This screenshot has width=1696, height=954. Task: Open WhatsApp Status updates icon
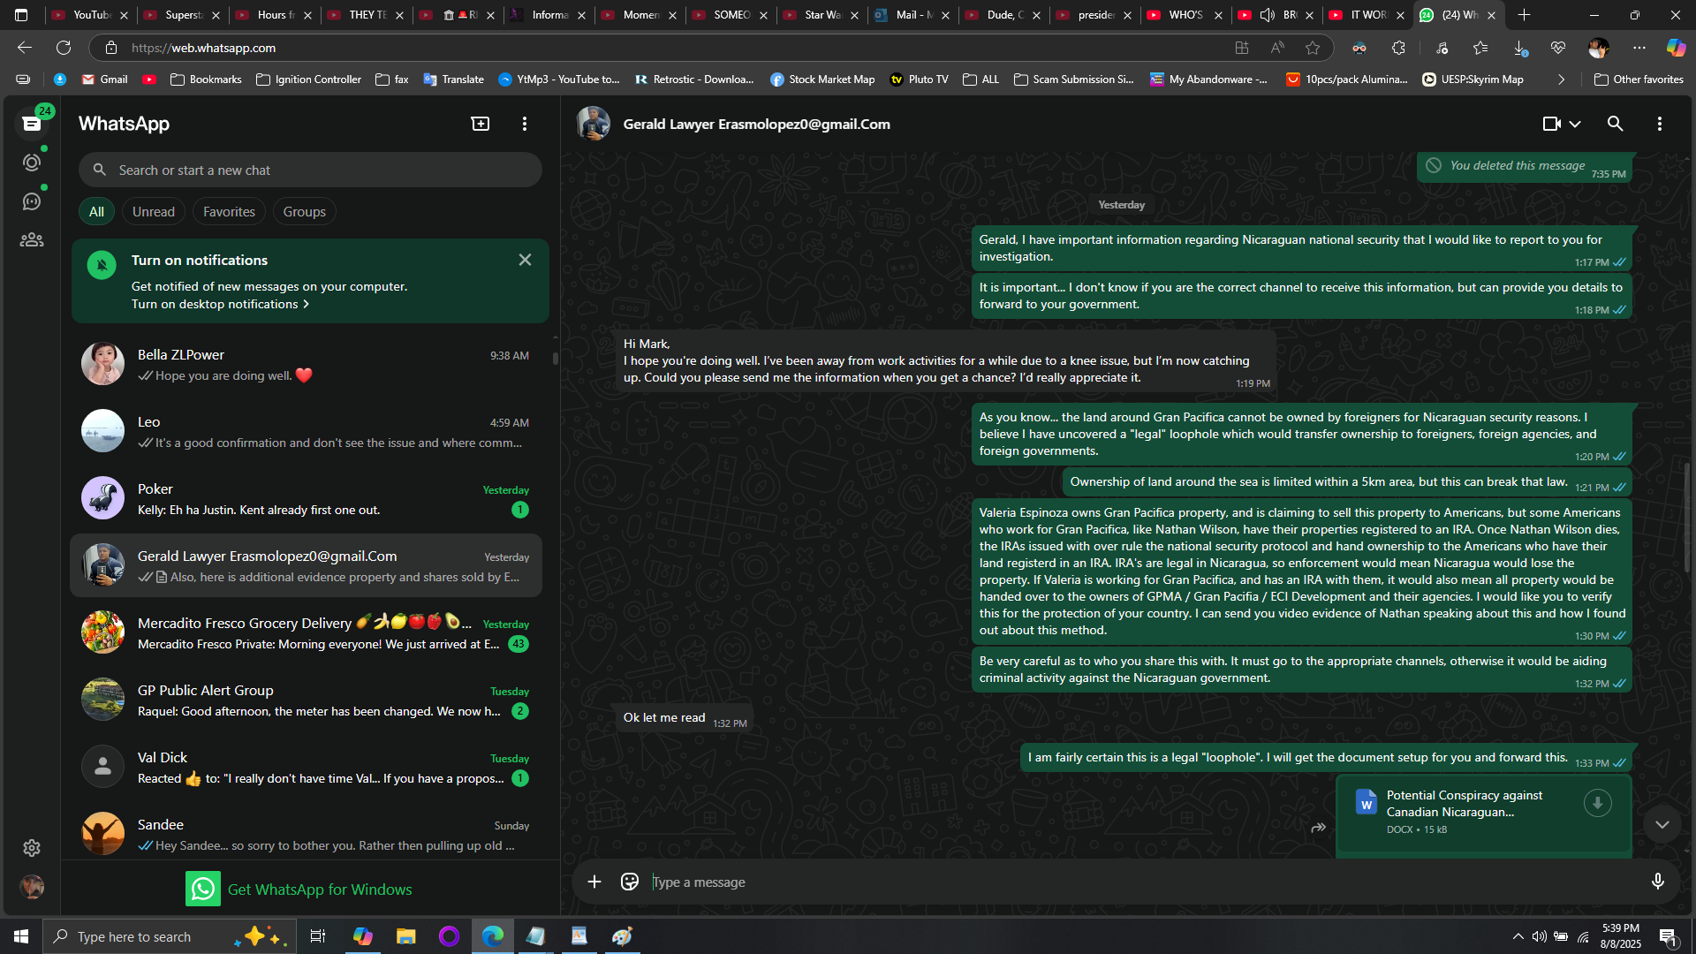(32, 163)
